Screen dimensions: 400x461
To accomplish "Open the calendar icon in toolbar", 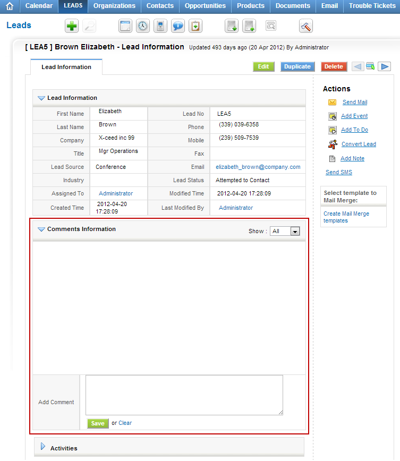I will point(125,25).
